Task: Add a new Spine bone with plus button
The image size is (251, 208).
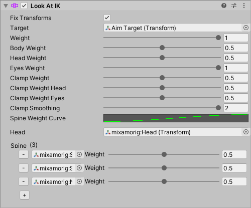Action: (x=25, y=195)
